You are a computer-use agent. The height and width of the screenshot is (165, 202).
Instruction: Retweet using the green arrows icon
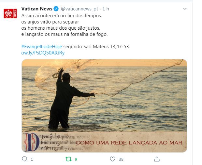68,159
